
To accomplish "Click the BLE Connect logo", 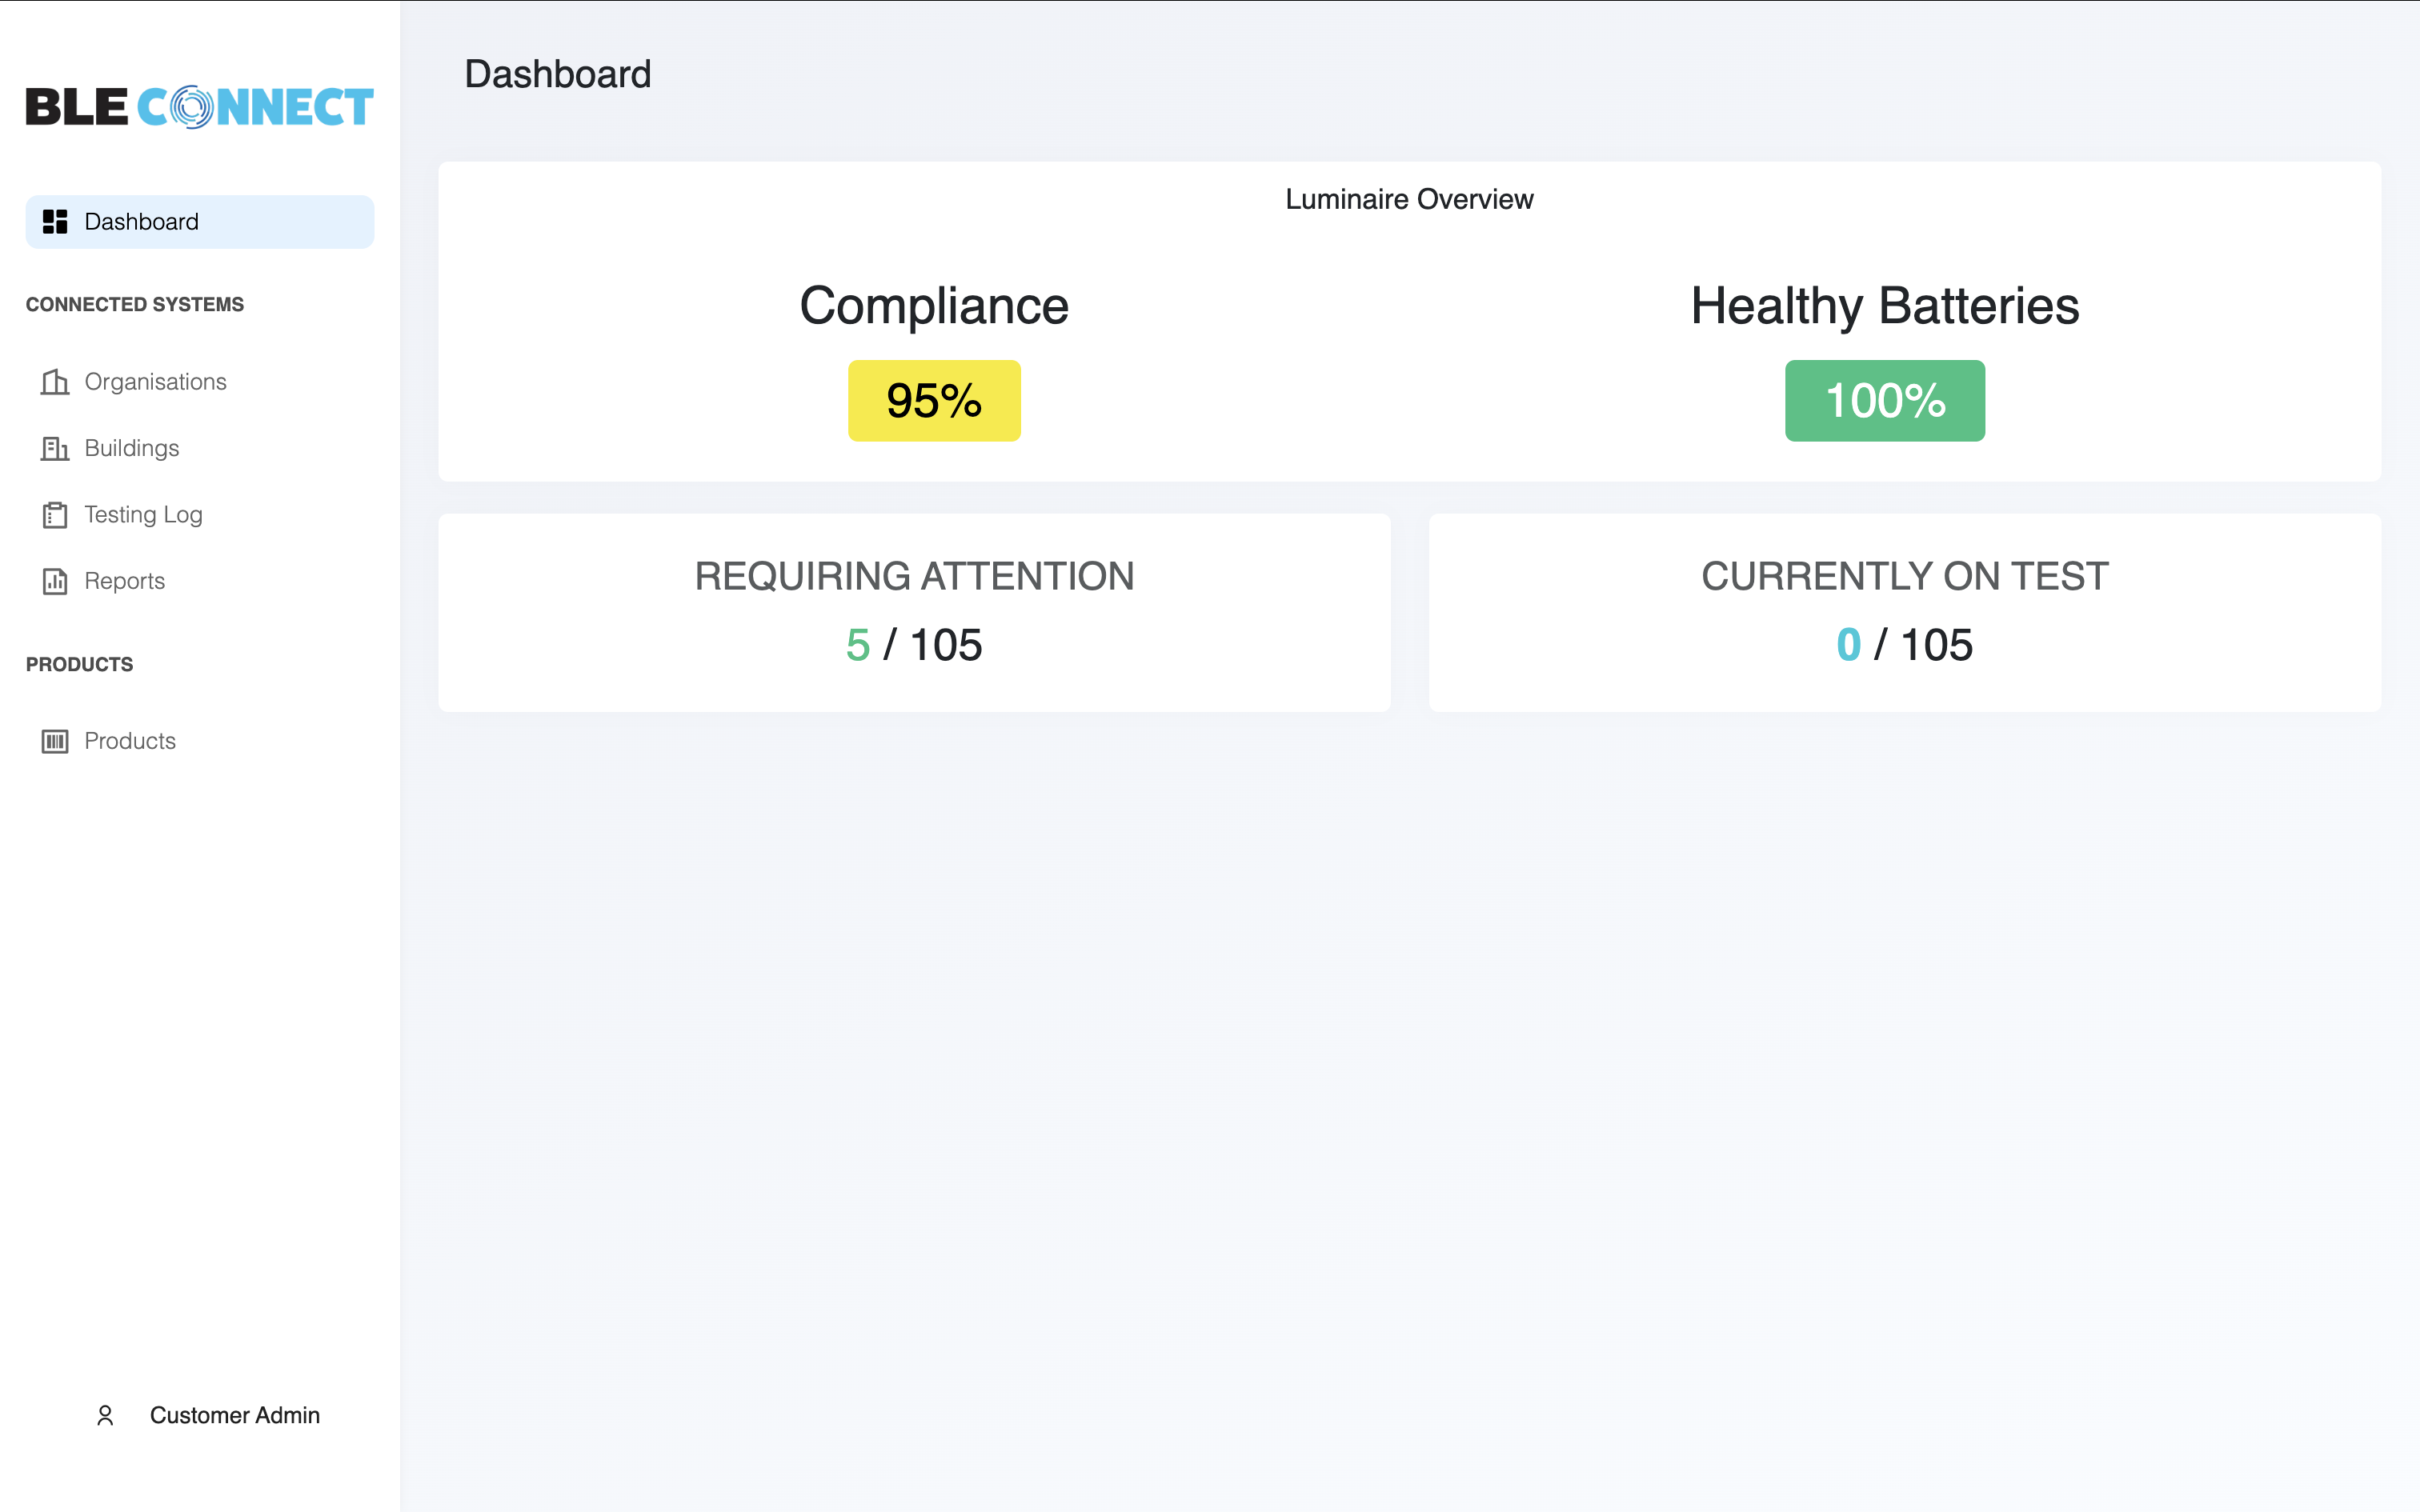I will [x=199, y=107].
